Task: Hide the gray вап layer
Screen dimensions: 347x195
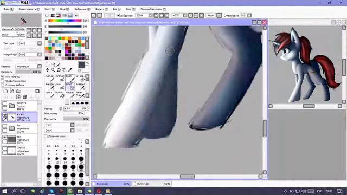Action: pos(4,137)
